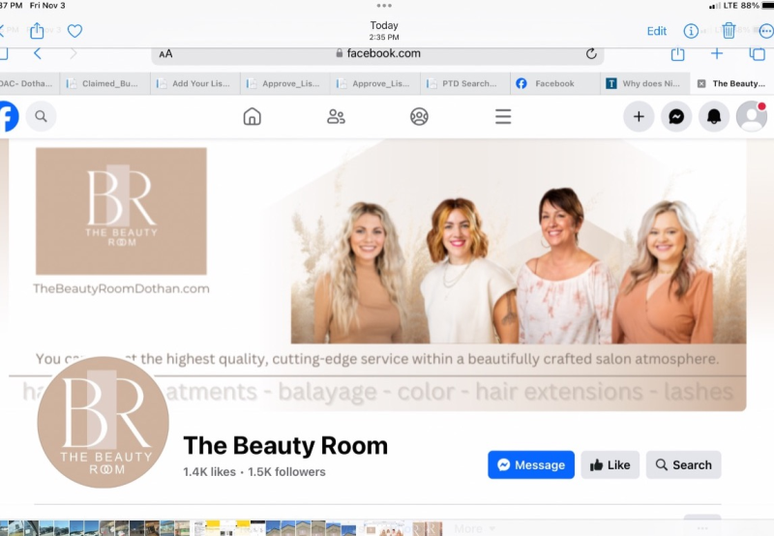Viewport: 774px width, 536px height.
Task: Open Facebook Friends icon
Action: [336, 116]
